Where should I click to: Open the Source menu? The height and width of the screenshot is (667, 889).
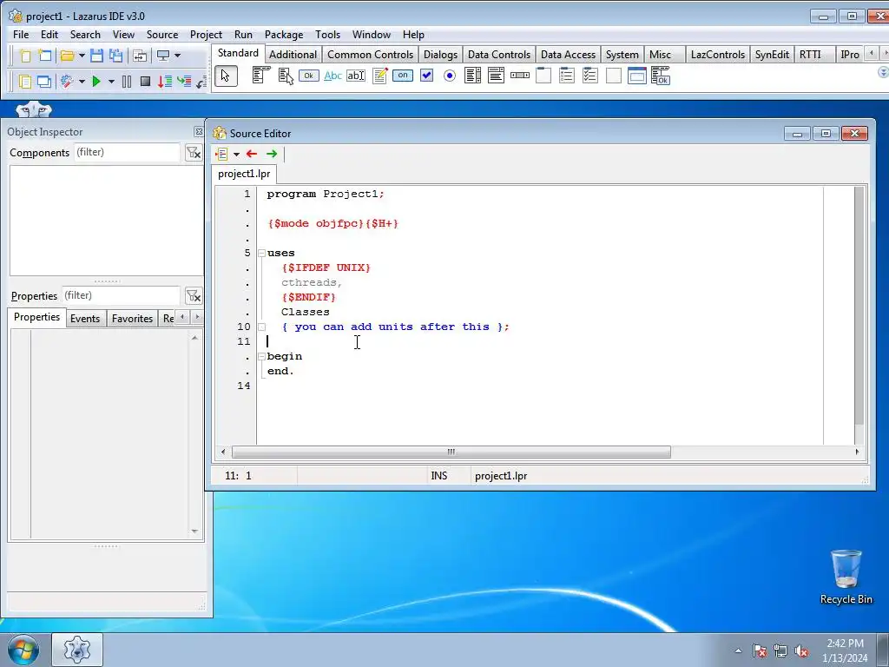pos(162,35)
